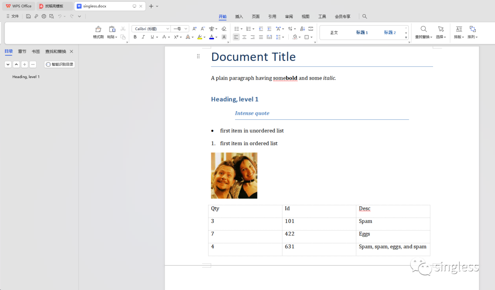This screenshot has height=290, width=495.
Task: Apply the 标题 1 heading style
Action: click(x=362, y=32)
